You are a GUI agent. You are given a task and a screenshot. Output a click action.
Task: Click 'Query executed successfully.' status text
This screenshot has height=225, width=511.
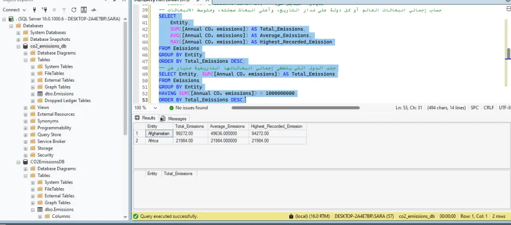tap(169, 216)
